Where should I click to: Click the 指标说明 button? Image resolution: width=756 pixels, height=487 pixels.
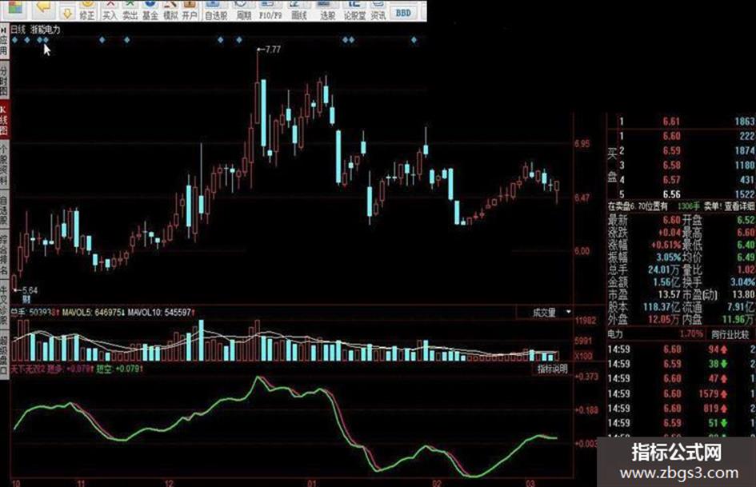pos(553,369)
